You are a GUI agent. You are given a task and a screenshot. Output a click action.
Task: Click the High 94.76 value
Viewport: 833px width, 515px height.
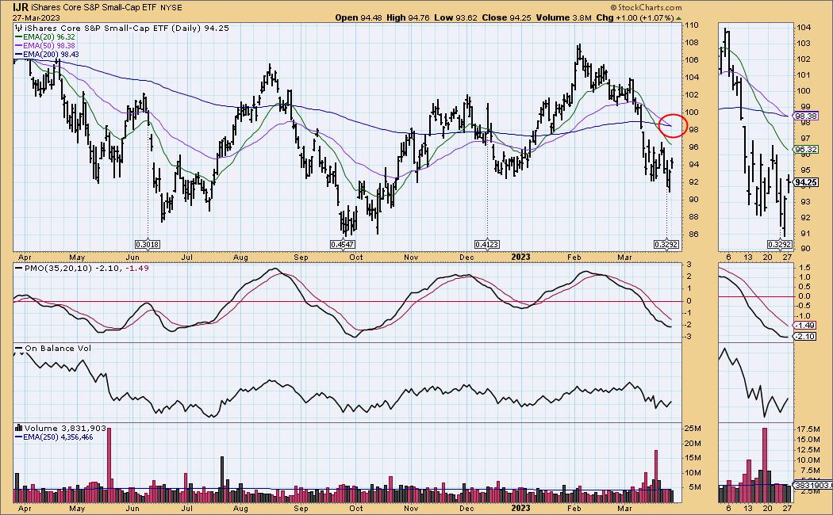408,17
